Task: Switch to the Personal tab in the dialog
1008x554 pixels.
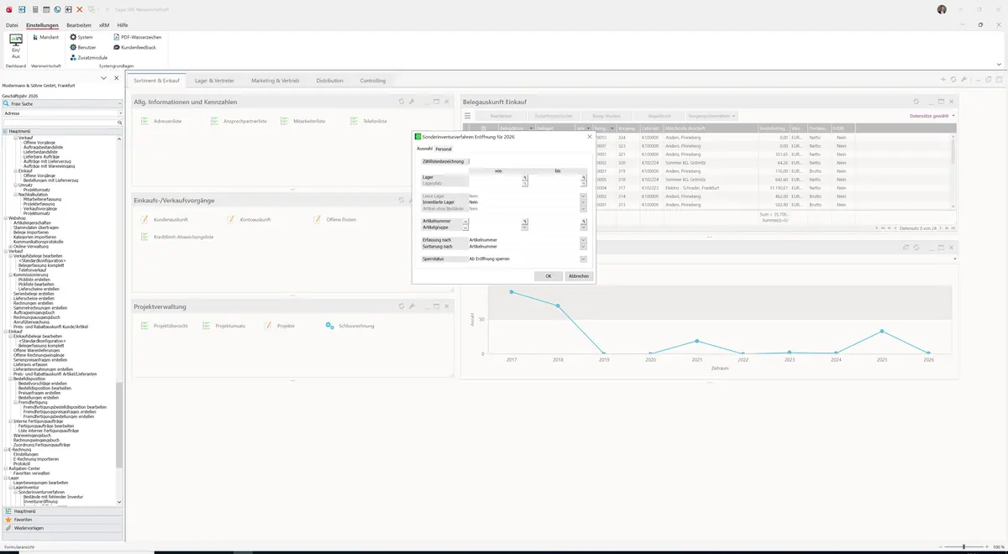Action: point(444,149)
